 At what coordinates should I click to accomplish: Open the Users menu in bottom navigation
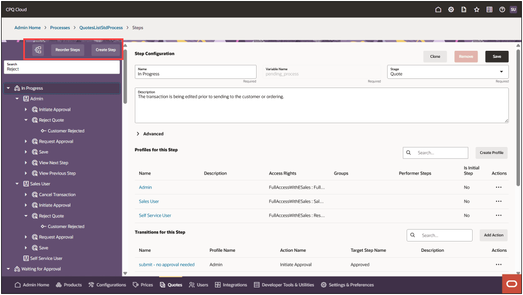click(199, 285)
